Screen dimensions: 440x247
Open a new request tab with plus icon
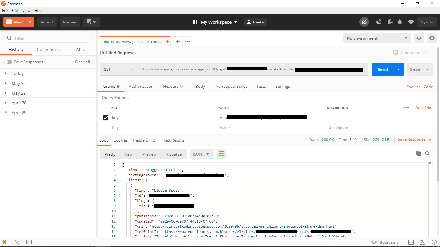(x=177, y=41)
